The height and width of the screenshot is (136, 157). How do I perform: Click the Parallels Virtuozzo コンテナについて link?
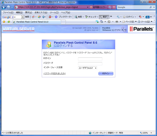114,29
